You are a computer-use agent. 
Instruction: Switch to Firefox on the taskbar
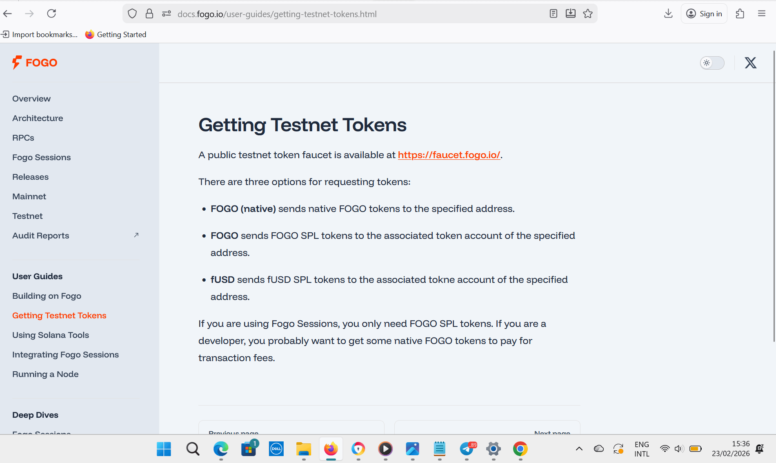point(331,449)
